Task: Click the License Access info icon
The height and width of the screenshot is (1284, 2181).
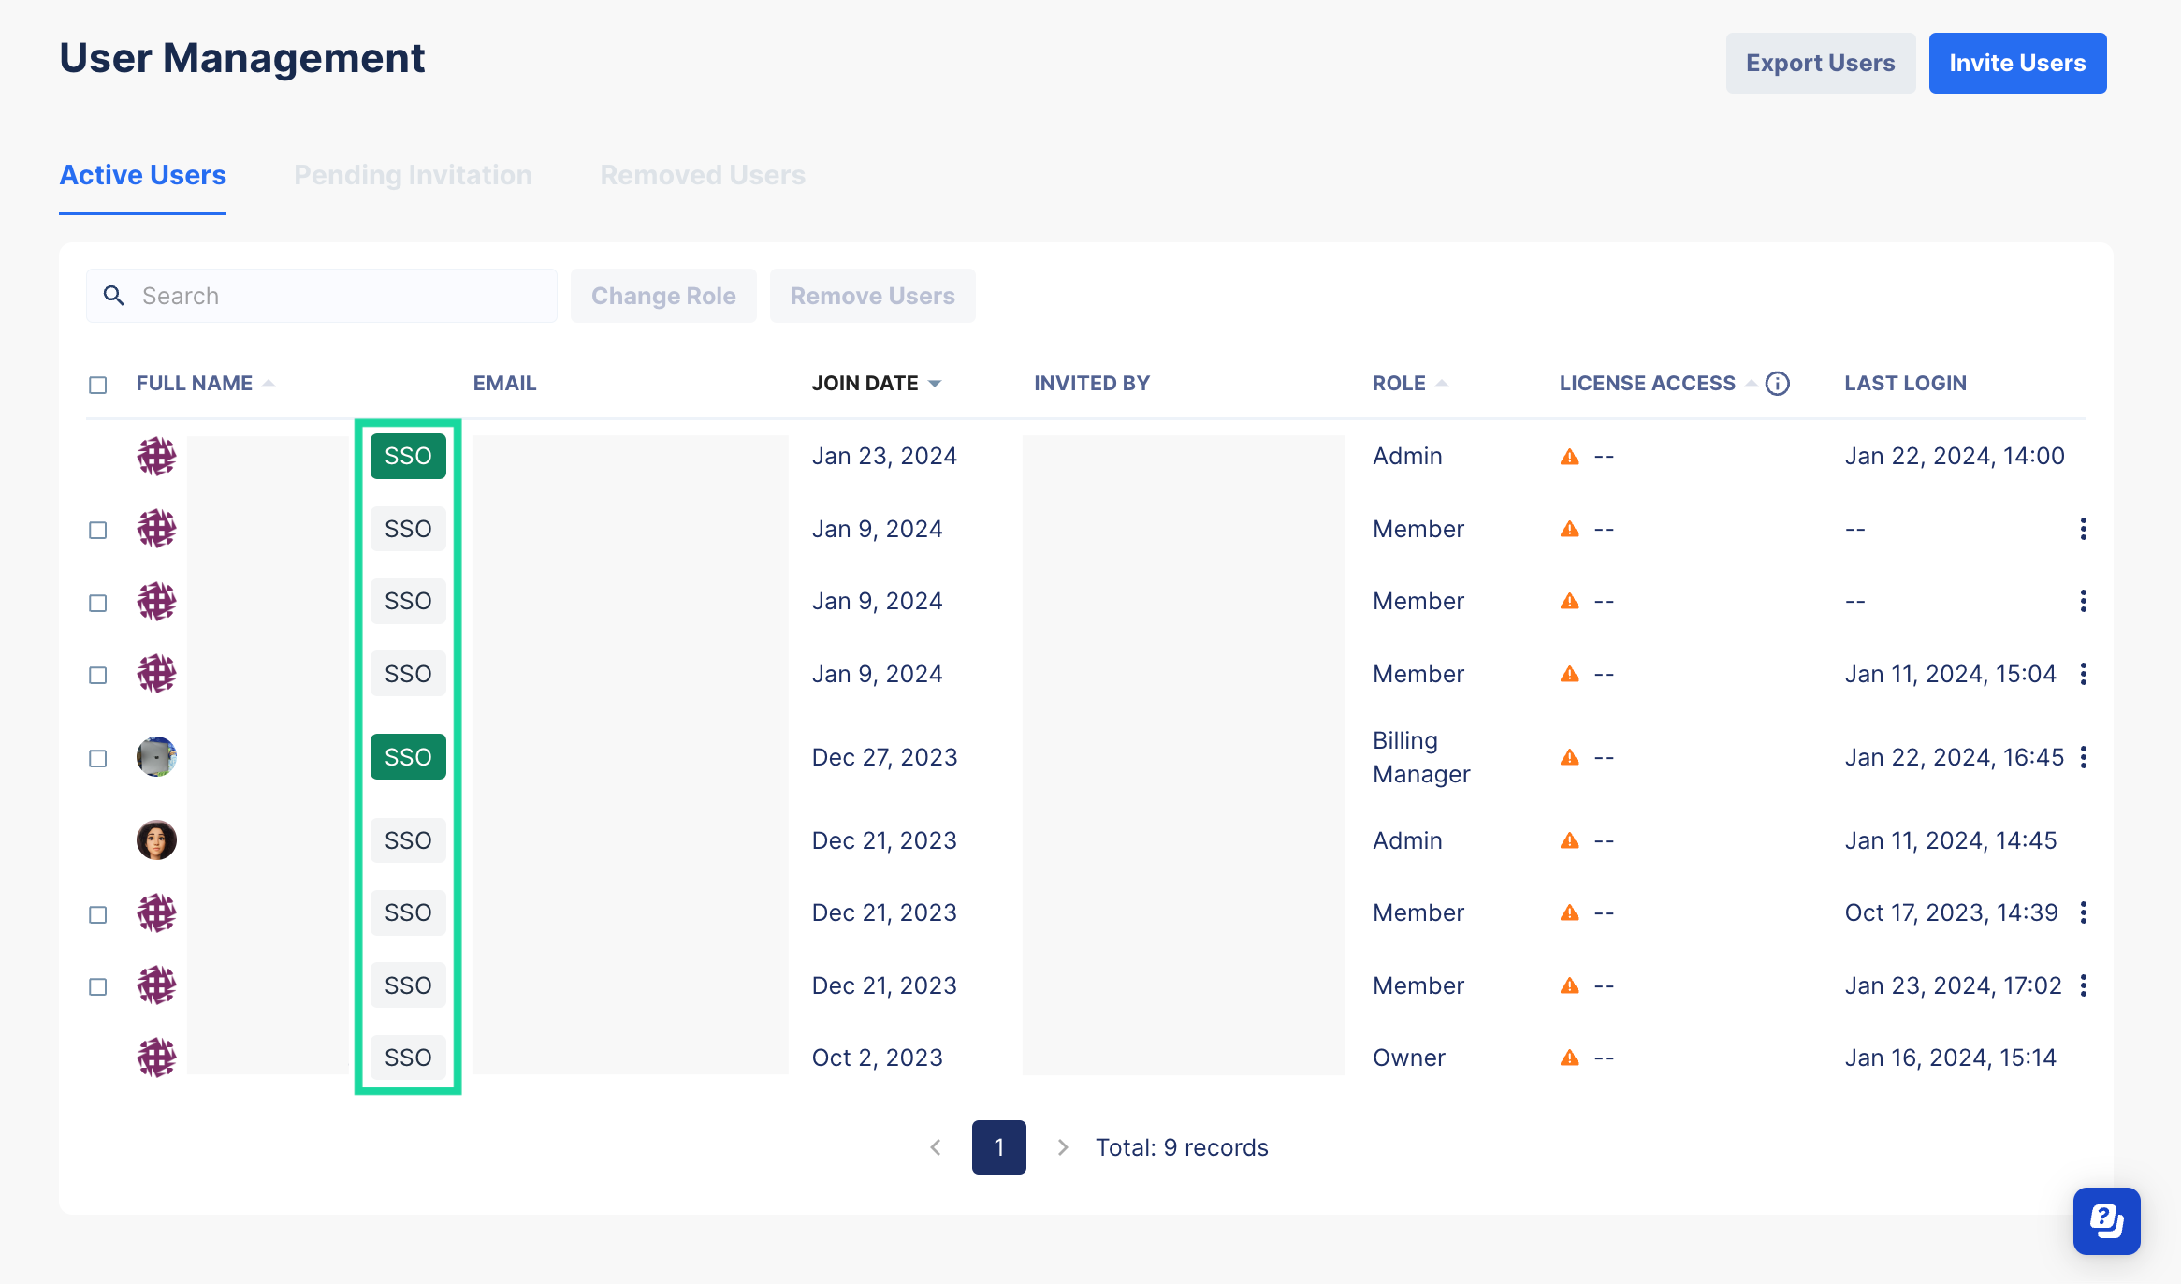Action: (x=1777, y=384)
